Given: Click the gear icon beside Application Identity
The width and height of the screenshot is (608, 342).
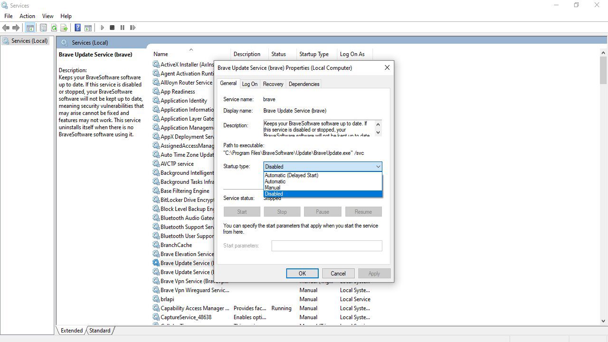Looking at the screenshot, I should [x=156, y=101].
